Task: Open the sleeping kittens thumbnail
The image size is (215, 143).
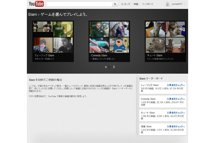Action: tap(175, 29)
